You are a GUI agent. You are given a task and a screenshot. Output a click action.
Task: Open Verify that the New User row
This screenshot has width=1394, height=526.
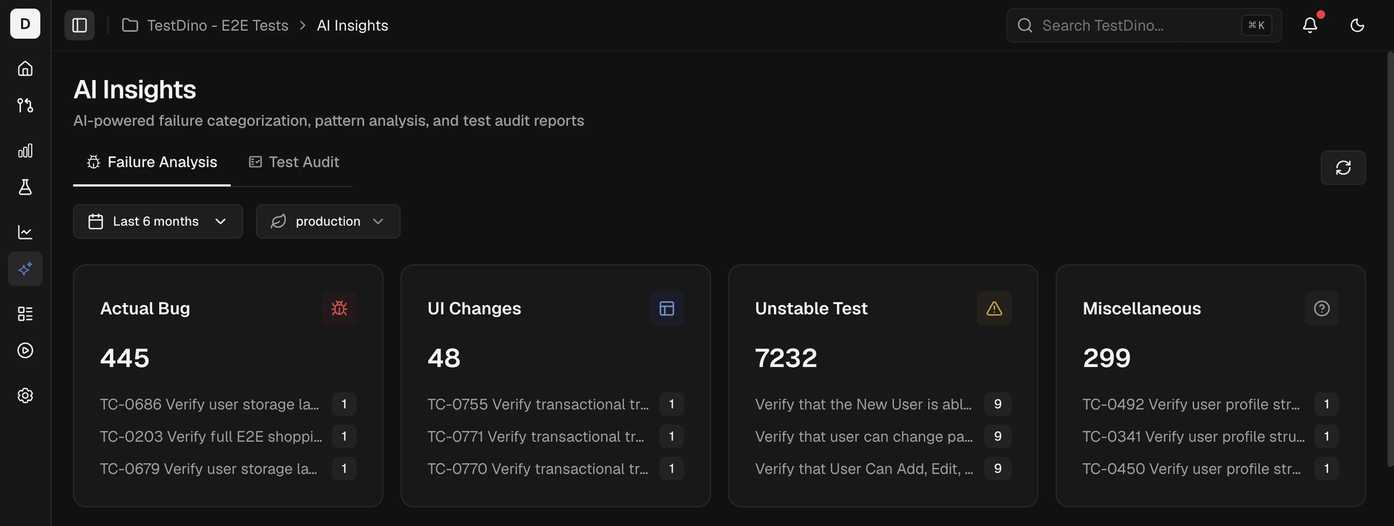[883, 404]
